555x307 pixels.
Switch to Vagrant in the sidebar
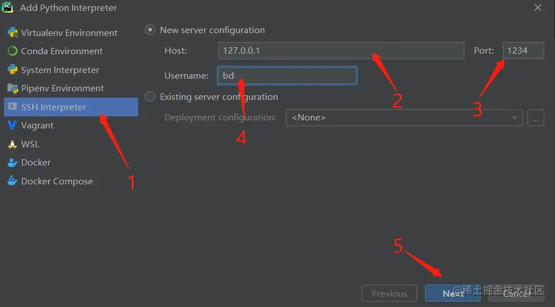coord(37,125)
